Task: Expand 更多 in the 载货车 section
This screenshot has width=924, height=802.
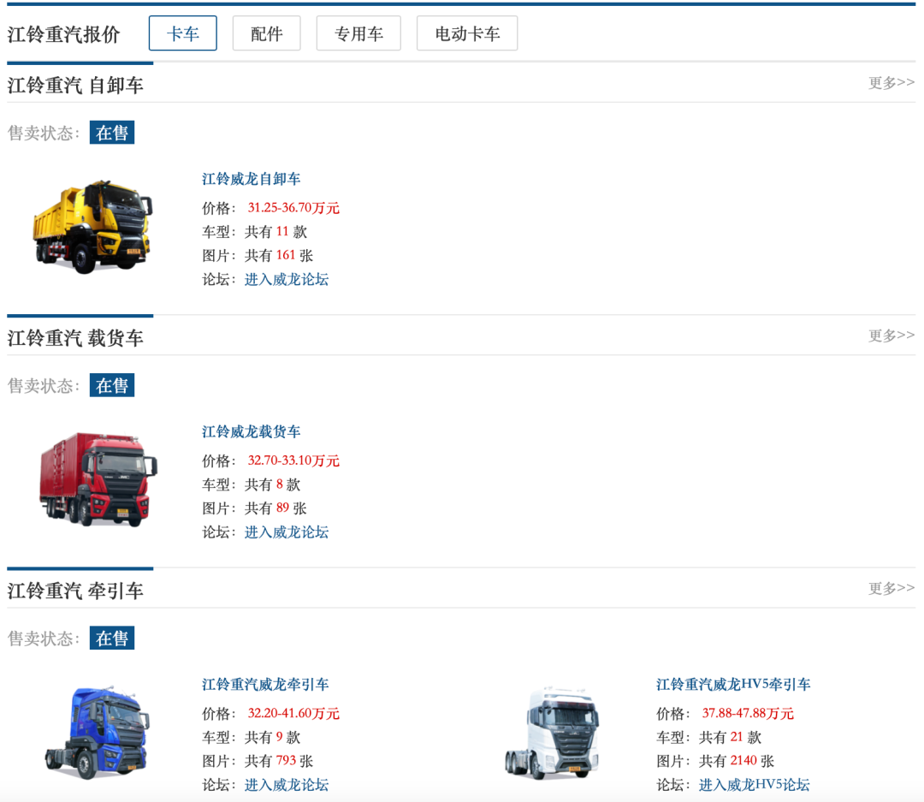Action: point(891,336)
